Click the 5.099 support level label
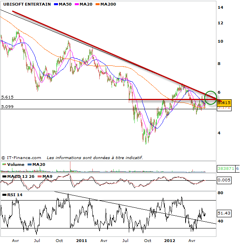244x246 pixels. tap(8, 106)
